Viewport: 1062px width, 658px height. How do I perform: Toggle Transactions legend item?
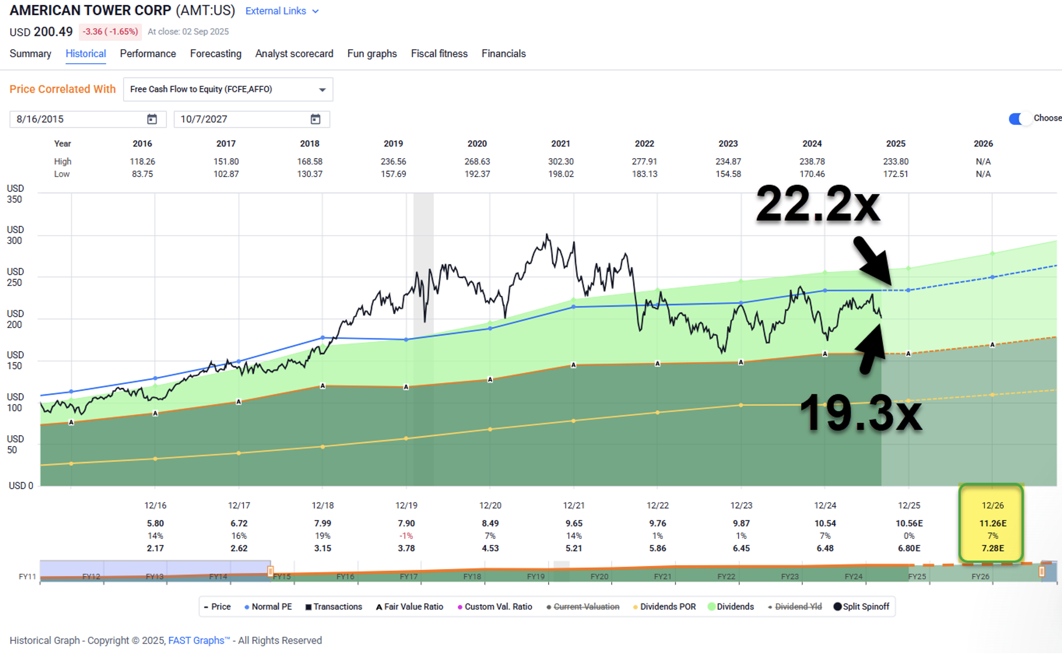click(x=334, y=607)
